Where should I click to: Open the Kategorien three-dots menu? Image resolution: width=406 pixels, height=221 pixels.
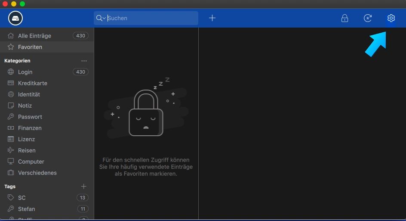[x=84, y=61]
